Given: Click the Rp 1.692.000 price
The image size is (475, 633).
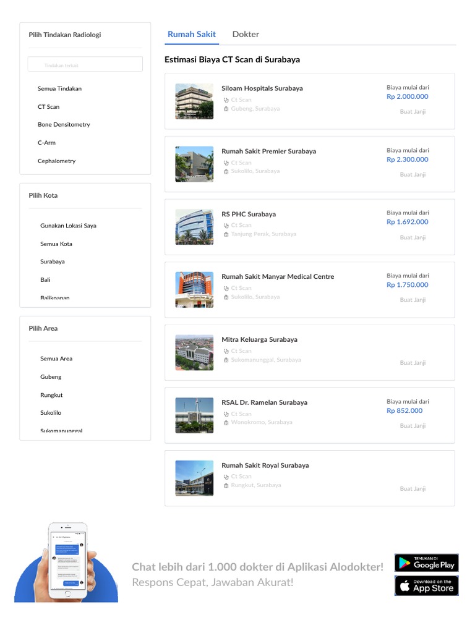Looking at the screenshot, I should click(x=407, y=222).
